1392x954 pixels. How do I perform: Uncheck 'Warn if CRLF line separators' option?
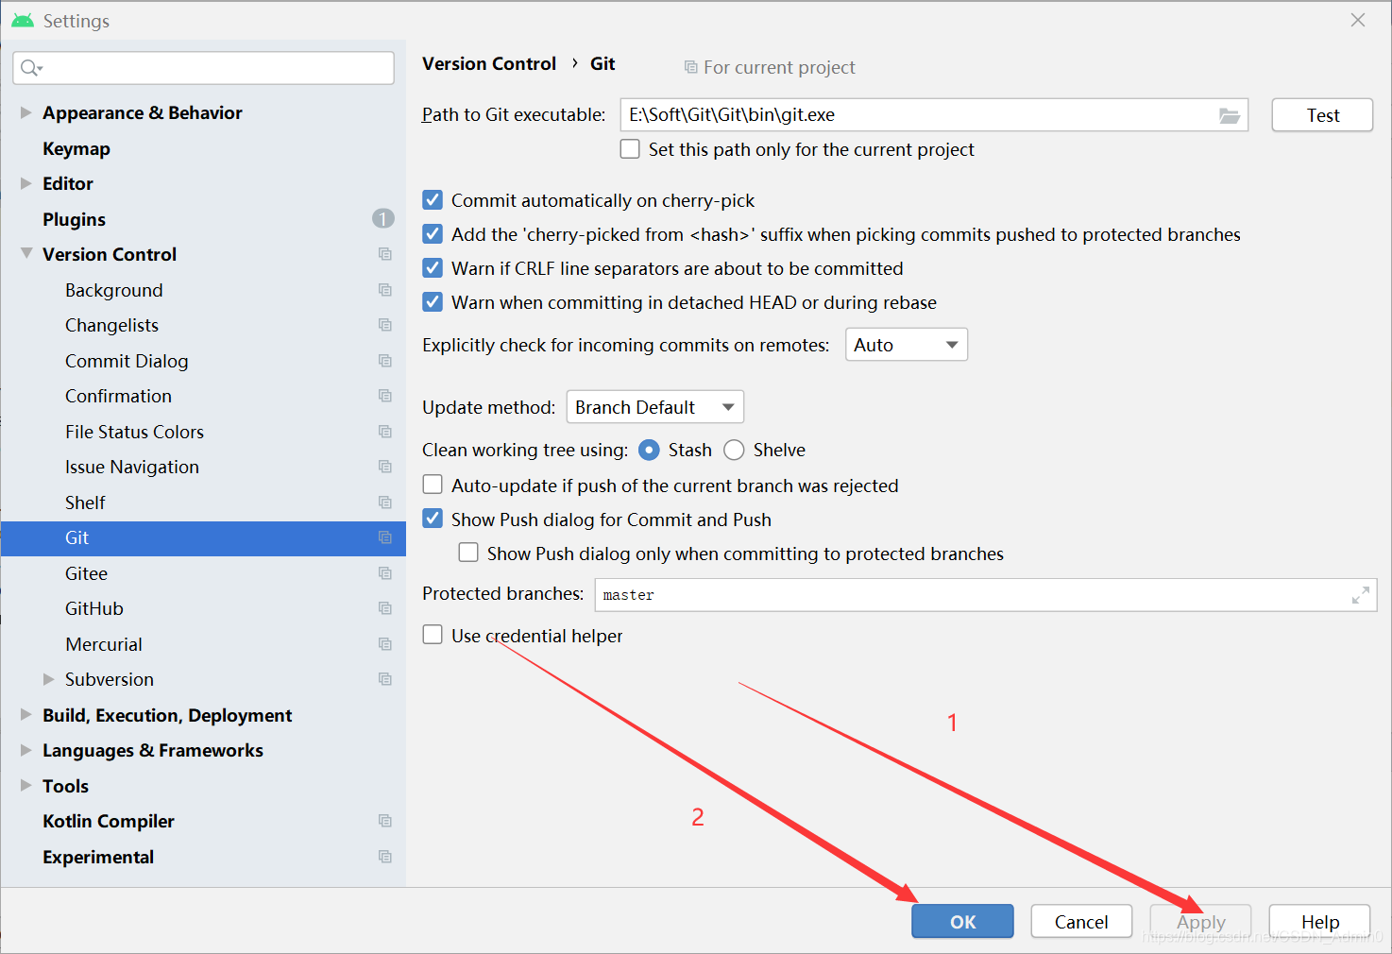[433, 267]
